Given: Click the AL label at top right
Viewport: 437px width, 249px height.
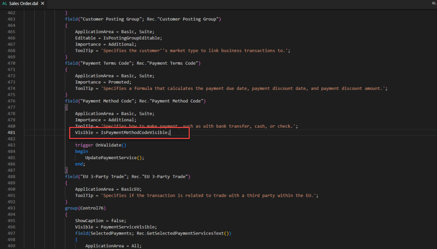Looking at the screenshot, I should 434,3.
